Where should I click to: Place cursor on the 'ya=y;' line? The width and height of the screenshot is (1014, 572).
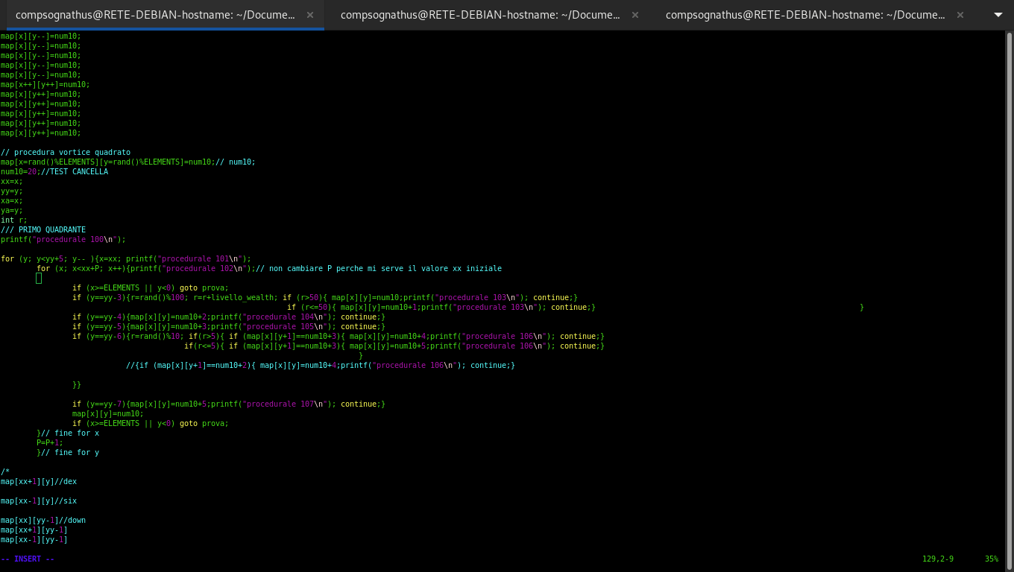tap(12, 210)
